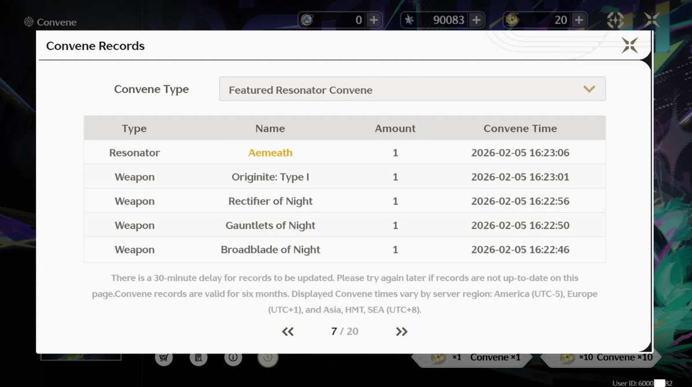
Task: Go to the previous records page
Action: 288,331
